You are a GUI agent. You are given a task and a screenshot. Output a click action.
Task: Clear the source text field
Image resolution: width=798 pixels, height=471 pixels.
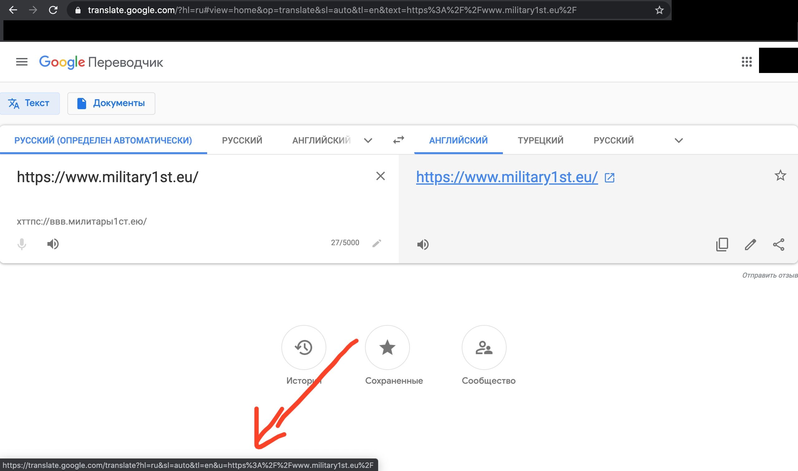point(380,176)
